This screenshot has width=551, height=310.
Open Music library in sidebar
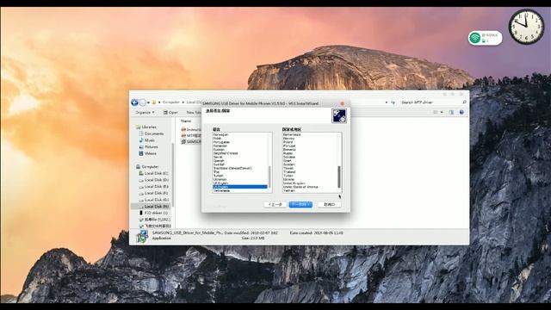point(146,140)
